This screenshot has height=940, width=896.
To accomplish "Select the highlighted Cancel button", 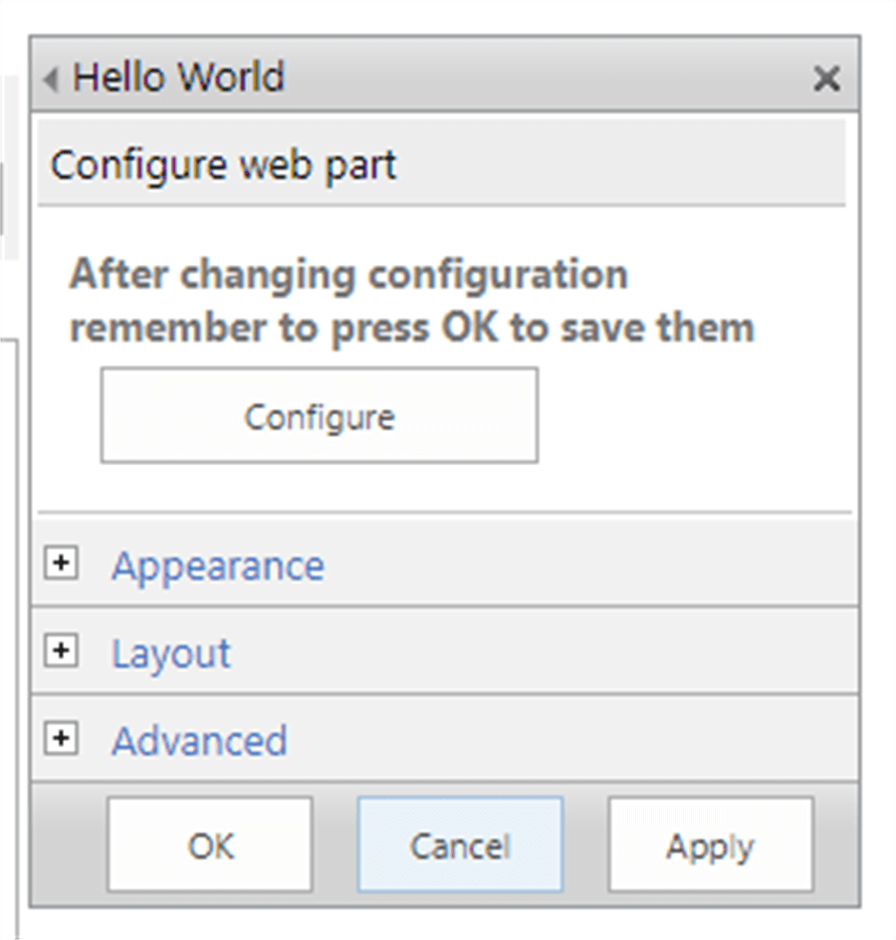I will (x=459, y=844).
